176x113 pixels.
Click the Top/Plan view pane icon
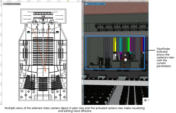tap(5, 4)
